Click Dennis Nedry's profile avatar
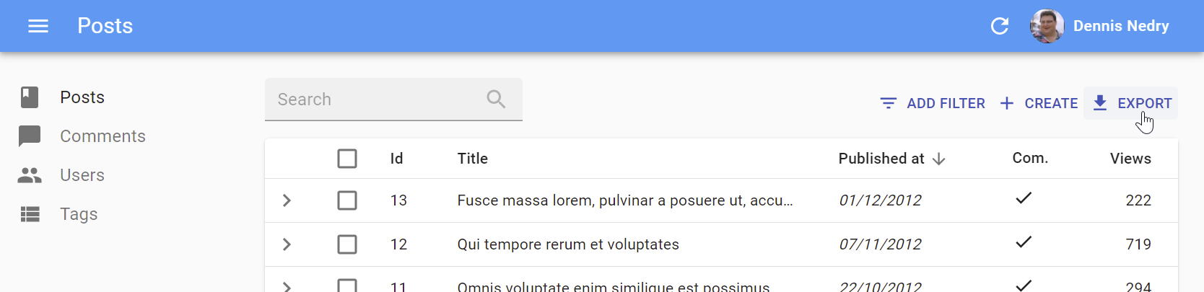1204x292 pixels. click(x=1047, y=26)
